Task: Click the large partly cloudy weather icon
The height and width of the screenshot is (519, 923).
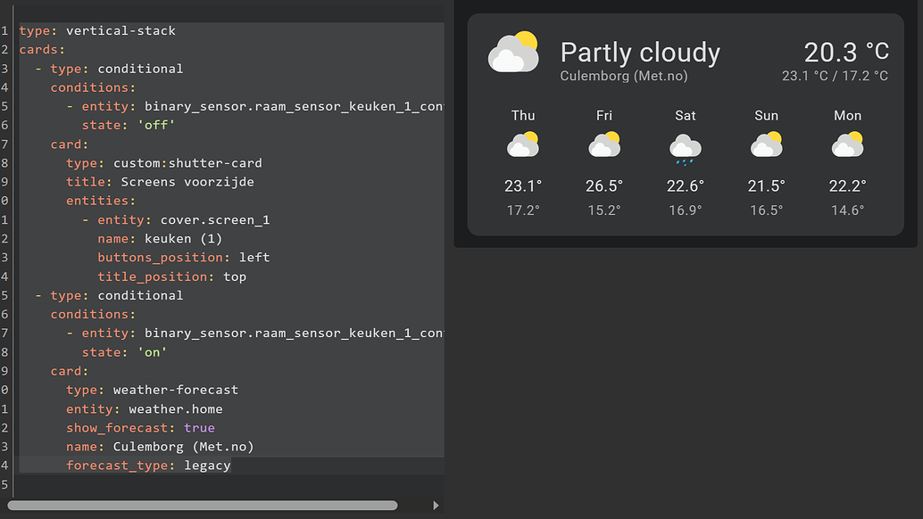Action: pyautogui.click(x=513, y=53)
